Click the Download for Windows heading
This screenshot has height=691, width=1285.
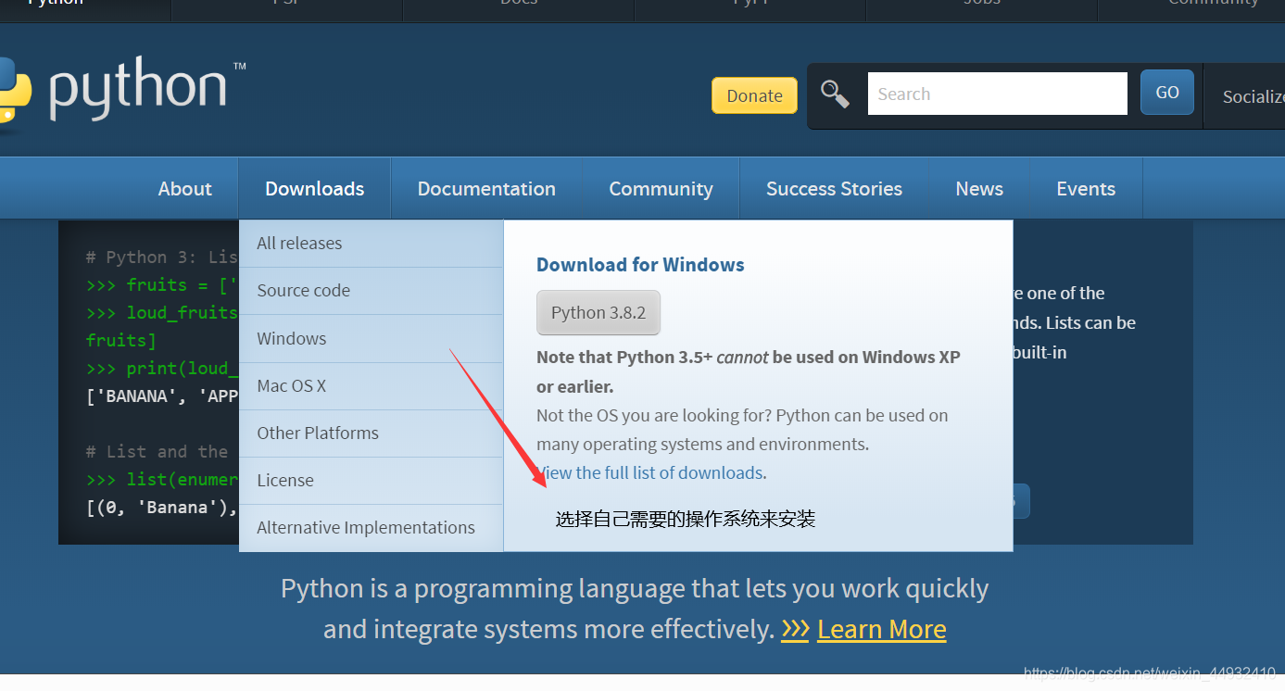[640, 264]
